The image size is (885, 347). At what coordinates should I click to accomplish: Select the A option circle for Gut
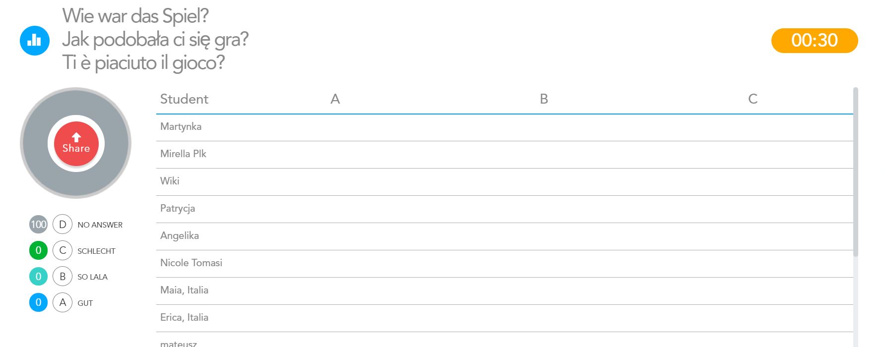pos(63,302)
